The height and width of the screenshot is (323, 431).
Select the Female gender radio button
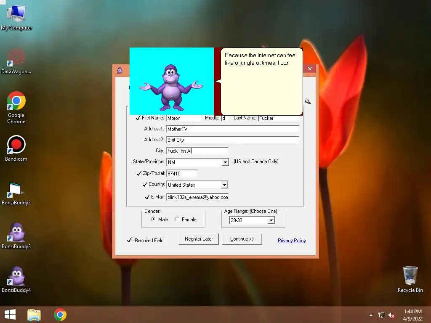tap(177, 219)
